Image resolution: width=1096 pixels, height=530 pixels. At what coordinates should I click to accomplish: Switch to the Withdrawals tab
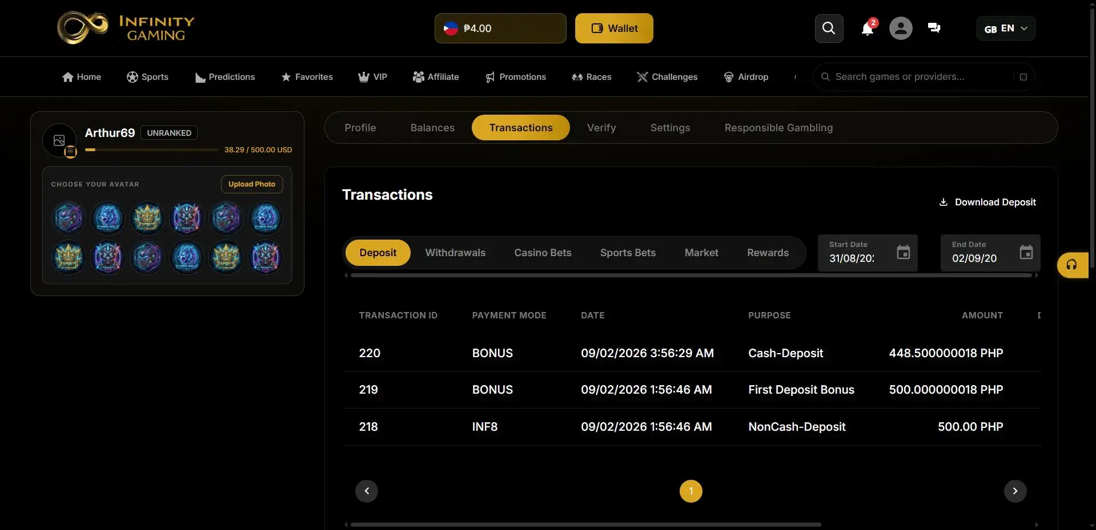coord(455,253)
